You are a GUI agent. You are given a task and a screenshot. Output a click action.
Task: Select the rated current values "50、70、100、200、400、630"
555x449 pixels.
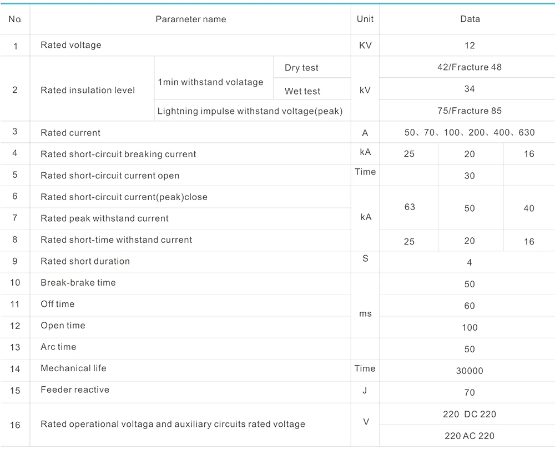[x=470, y=133]
